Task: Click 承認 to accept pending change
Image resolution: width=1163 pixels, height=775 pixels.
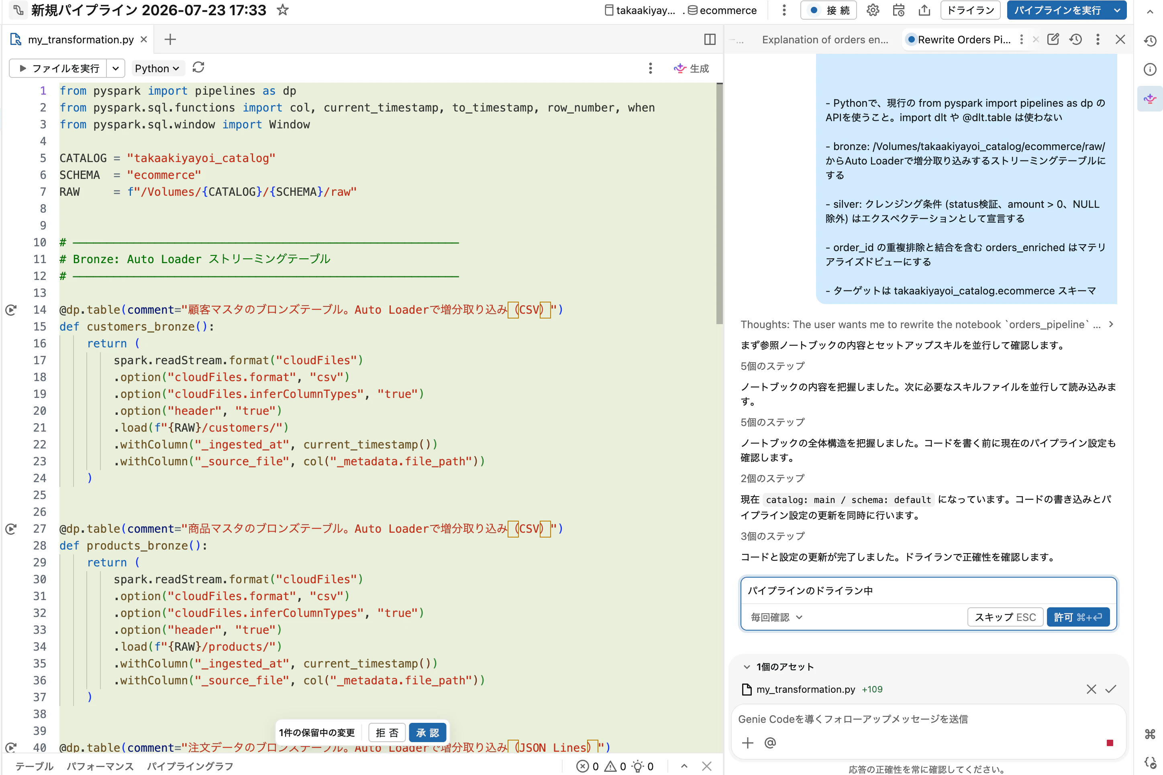Action: click(x=427, y=732)
